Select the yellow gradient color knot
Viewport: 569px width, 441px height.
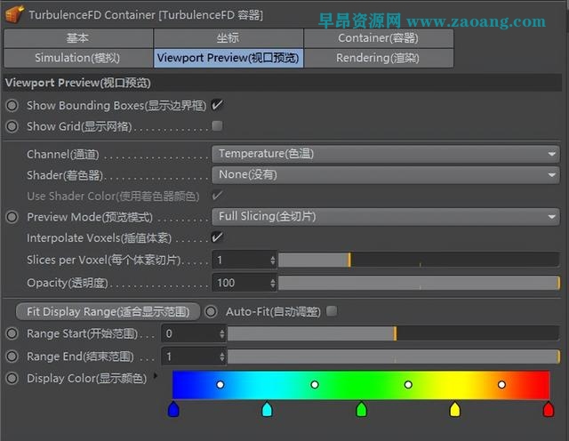coord(455,409)
